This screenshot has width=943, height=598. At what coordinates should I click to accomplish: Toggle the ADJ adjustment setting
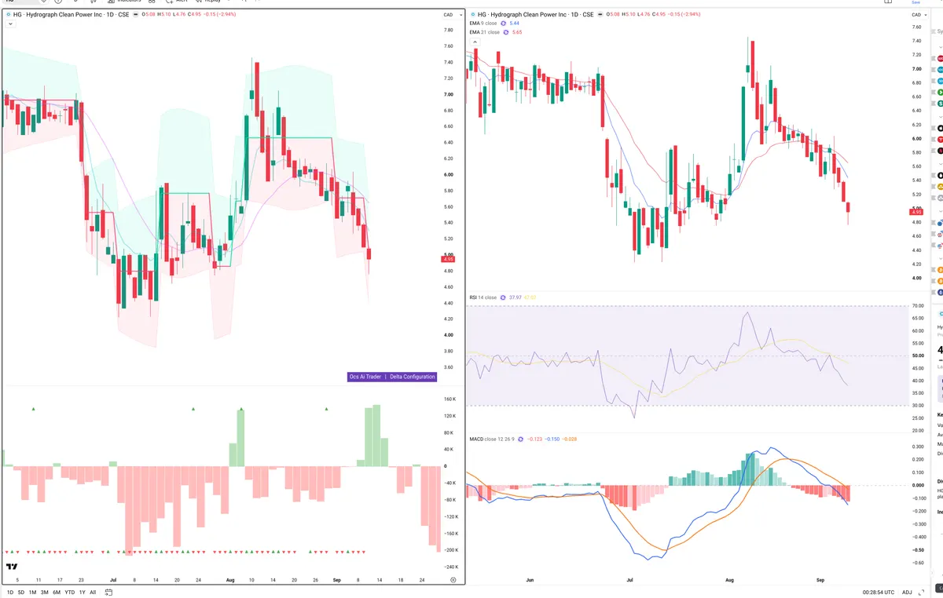point(907,593)
